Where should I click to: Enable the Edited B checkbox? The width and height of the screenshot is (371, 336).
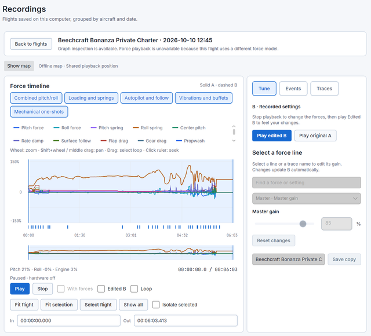(101, 288)
